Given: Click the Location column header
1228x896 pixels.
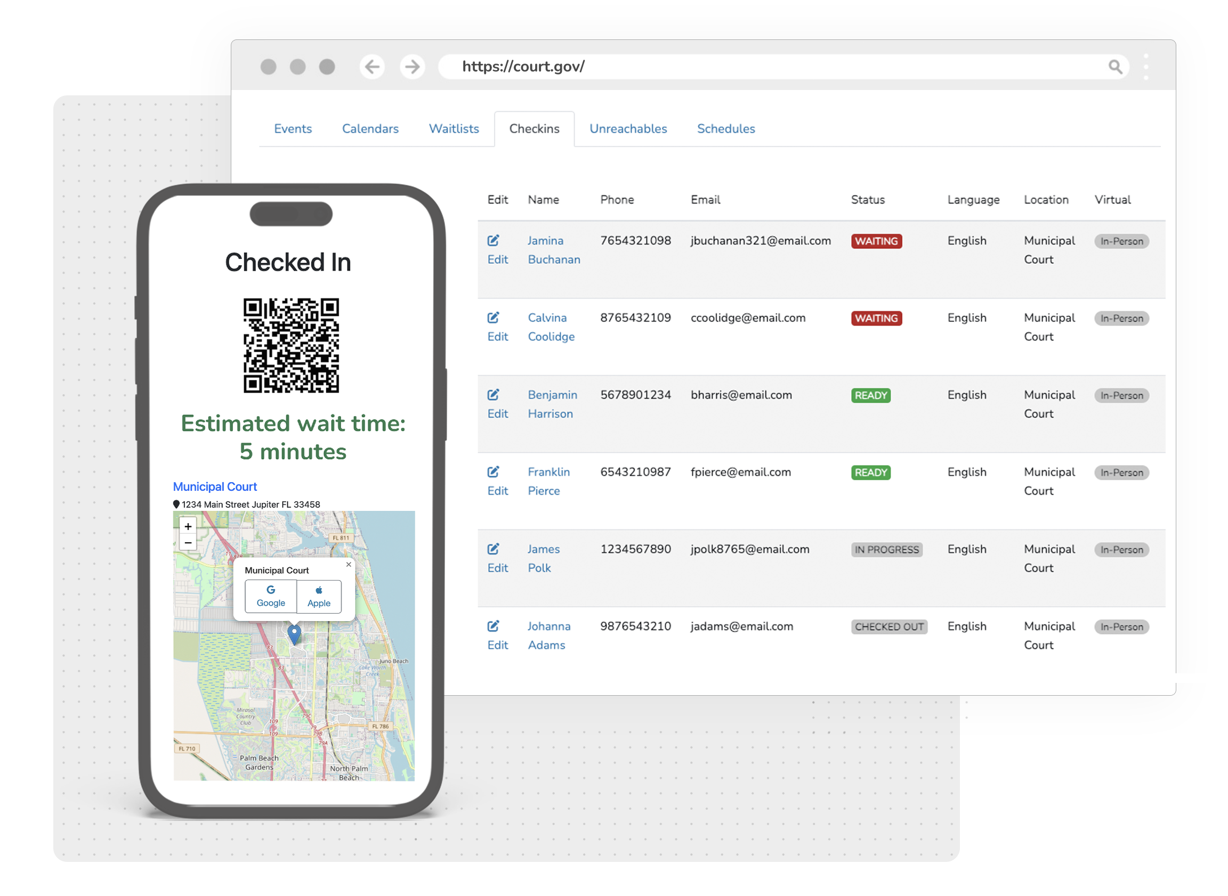Looking at the screenshot, I should point(1045,199).
